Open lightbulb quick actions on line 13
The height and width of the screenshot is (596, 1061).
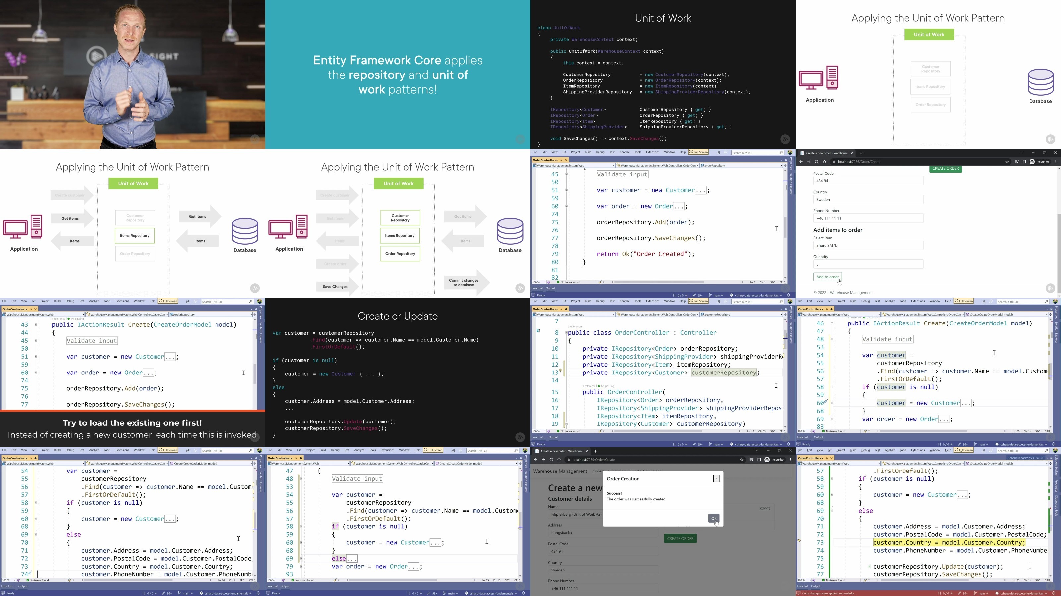561,371
